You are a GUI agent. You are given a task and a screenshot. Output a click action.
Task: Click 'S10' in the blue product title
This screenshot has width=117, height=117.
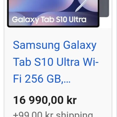44,62
